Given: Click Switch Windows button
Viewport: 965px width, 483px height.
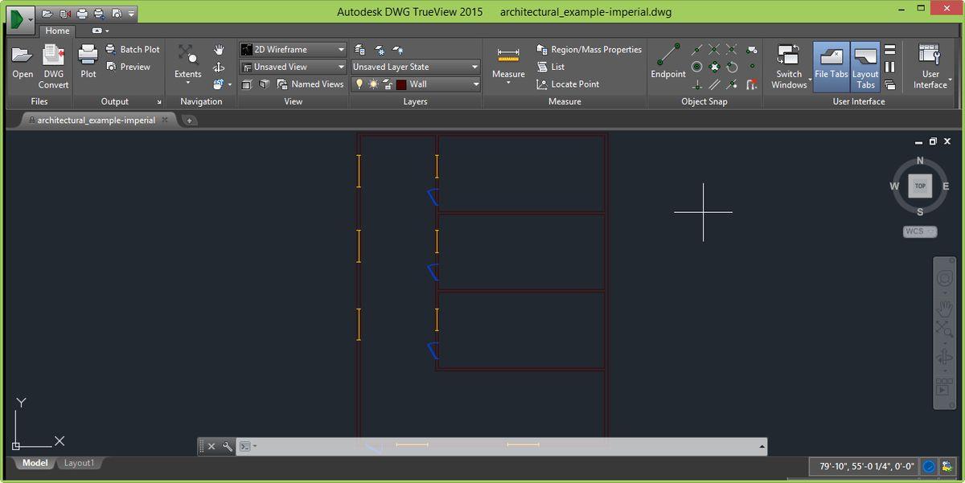Looking at the screenshot, I should pyautogui.click(x=789, y=67).
